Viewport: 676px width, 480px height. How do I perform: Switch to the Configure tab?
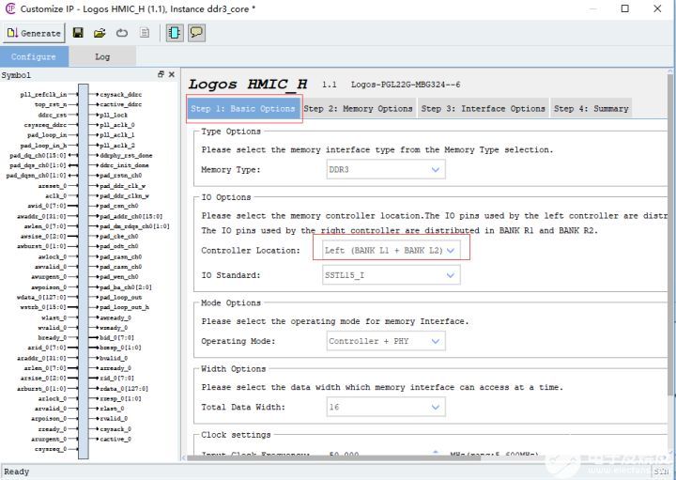(34, 56)
